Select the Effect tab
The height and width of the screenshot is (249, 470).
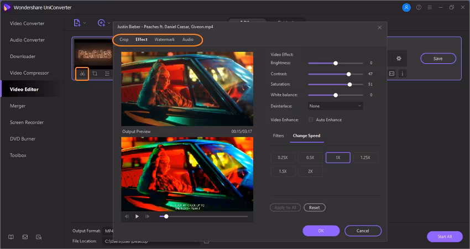(142, 39)
